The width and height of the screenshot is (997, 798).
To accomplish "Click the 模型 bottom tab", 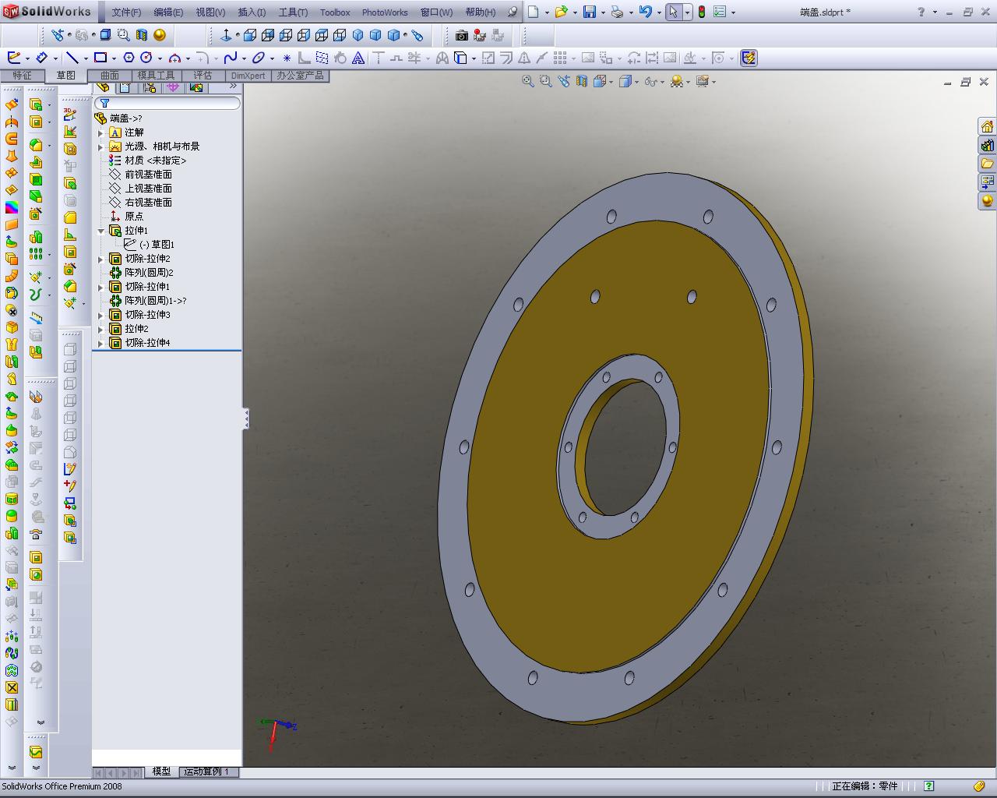I will click(161, 772).
